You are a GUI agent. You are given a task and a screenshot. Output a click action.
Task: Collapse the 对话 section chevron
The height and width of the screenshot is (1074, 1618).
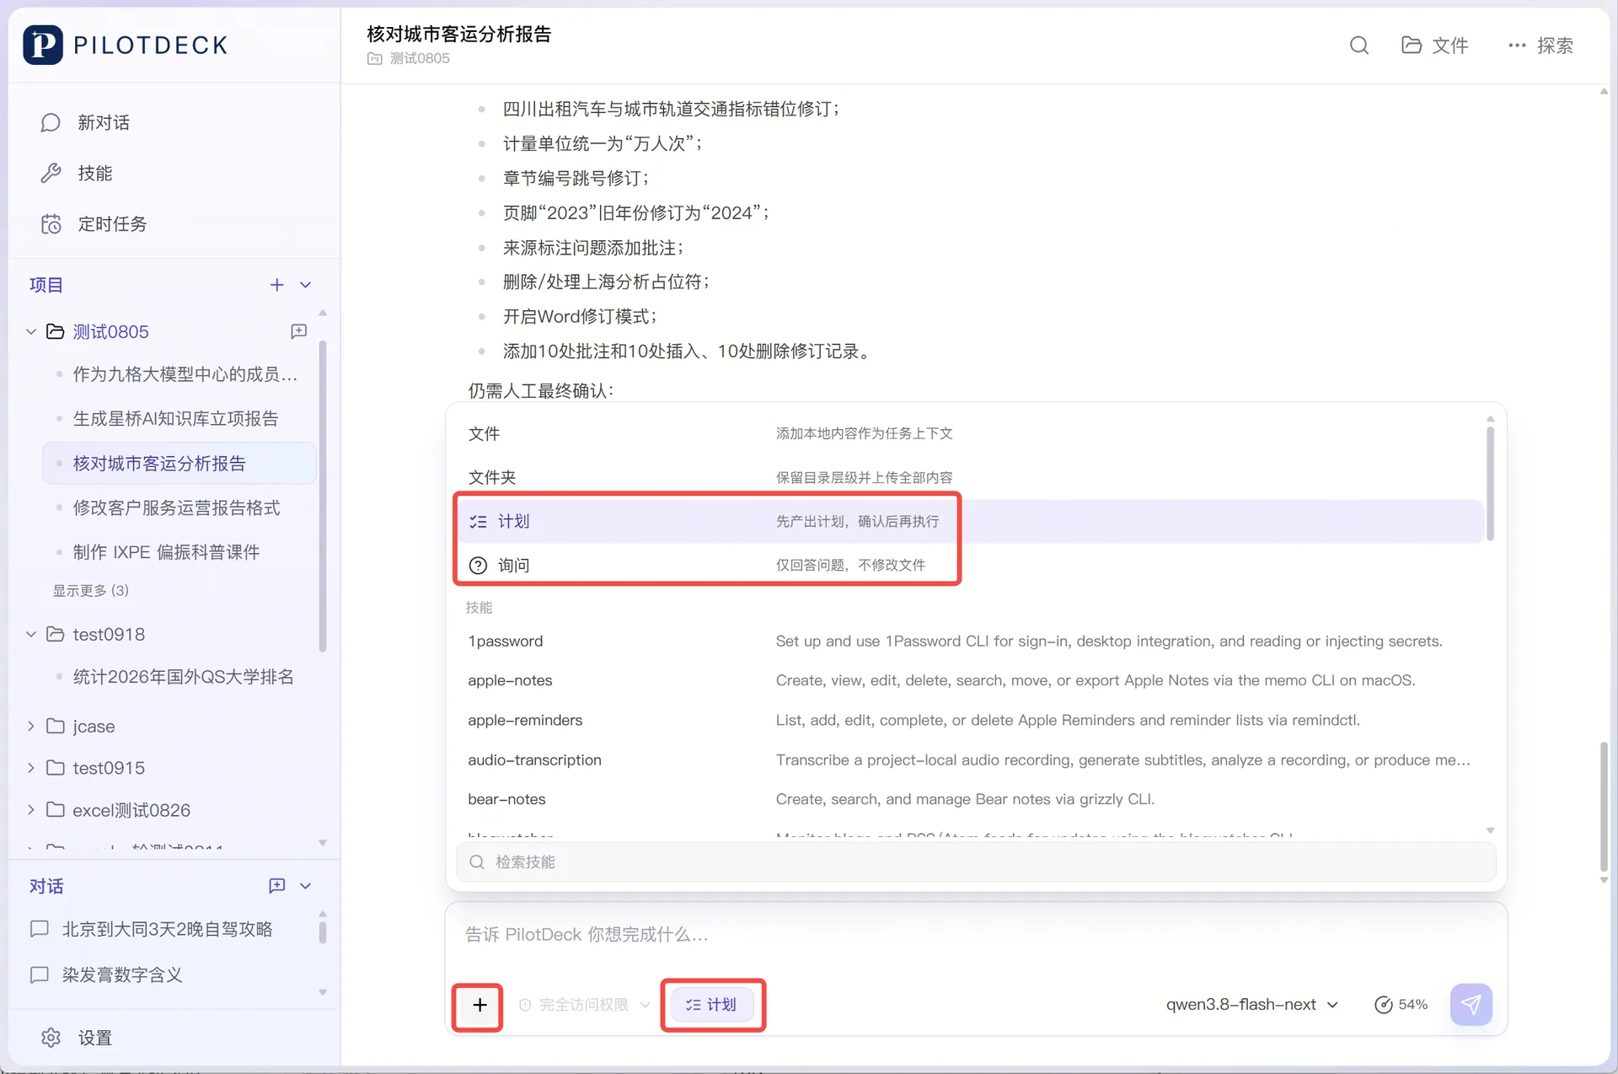pyautogui.click(x=306, y=886)
